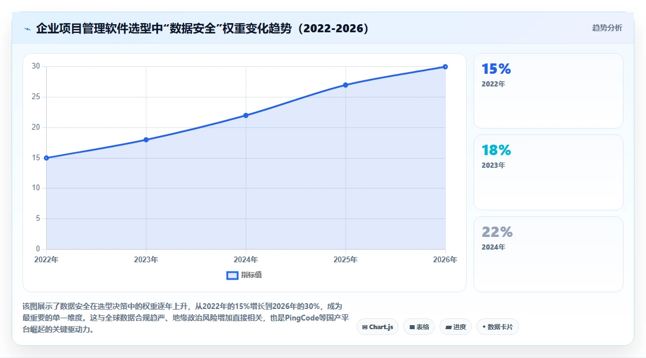Click the y-axis value 20
Screen dimensions: 646x358
pyautogui.click(x=36, y=127)
